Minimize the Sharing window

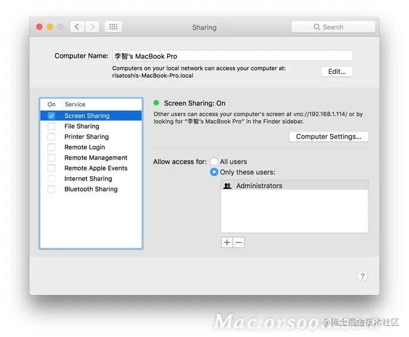50,27
